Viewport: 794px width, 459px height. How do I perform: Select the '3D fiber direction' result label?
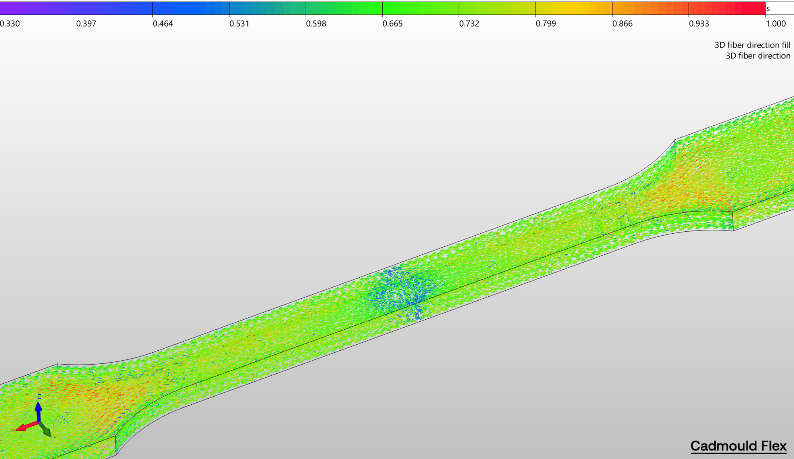(757, 56)
